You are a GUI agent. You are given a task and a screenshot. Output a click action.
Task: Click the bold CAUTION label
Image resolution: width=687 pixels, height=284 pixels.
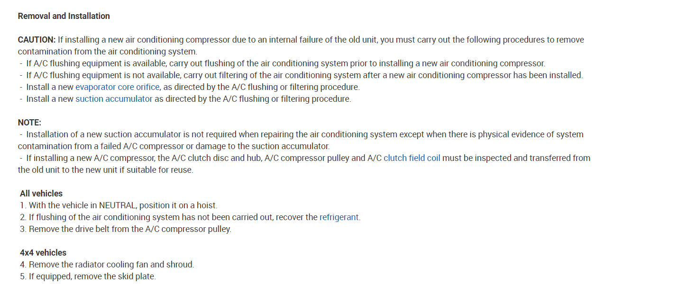coord(37,40)
